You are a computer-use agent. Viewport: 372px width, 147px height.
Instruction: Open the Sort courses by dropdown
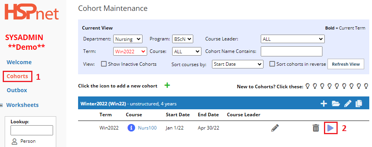pos(237,64)
